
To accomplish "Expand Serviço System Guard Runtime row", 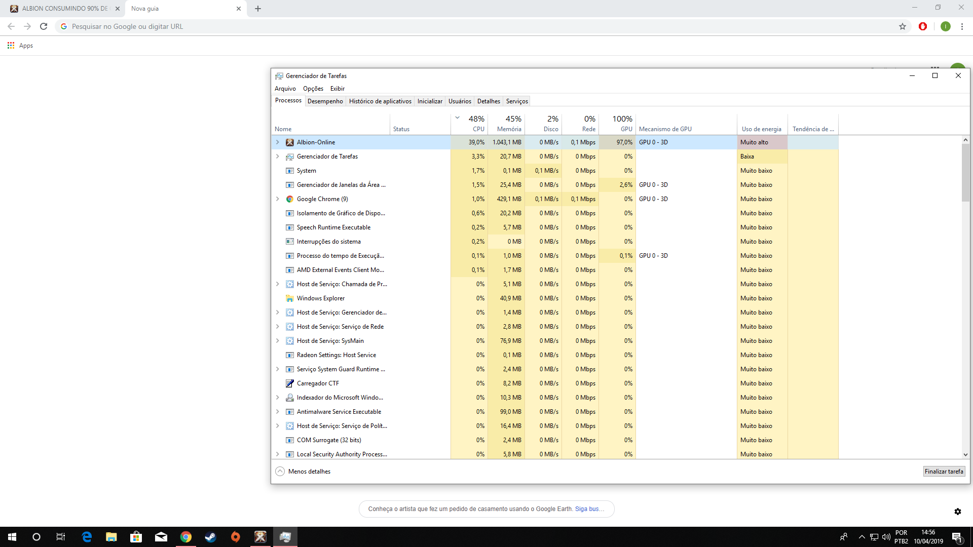I will pyautogui.click(x=278, y=369).
